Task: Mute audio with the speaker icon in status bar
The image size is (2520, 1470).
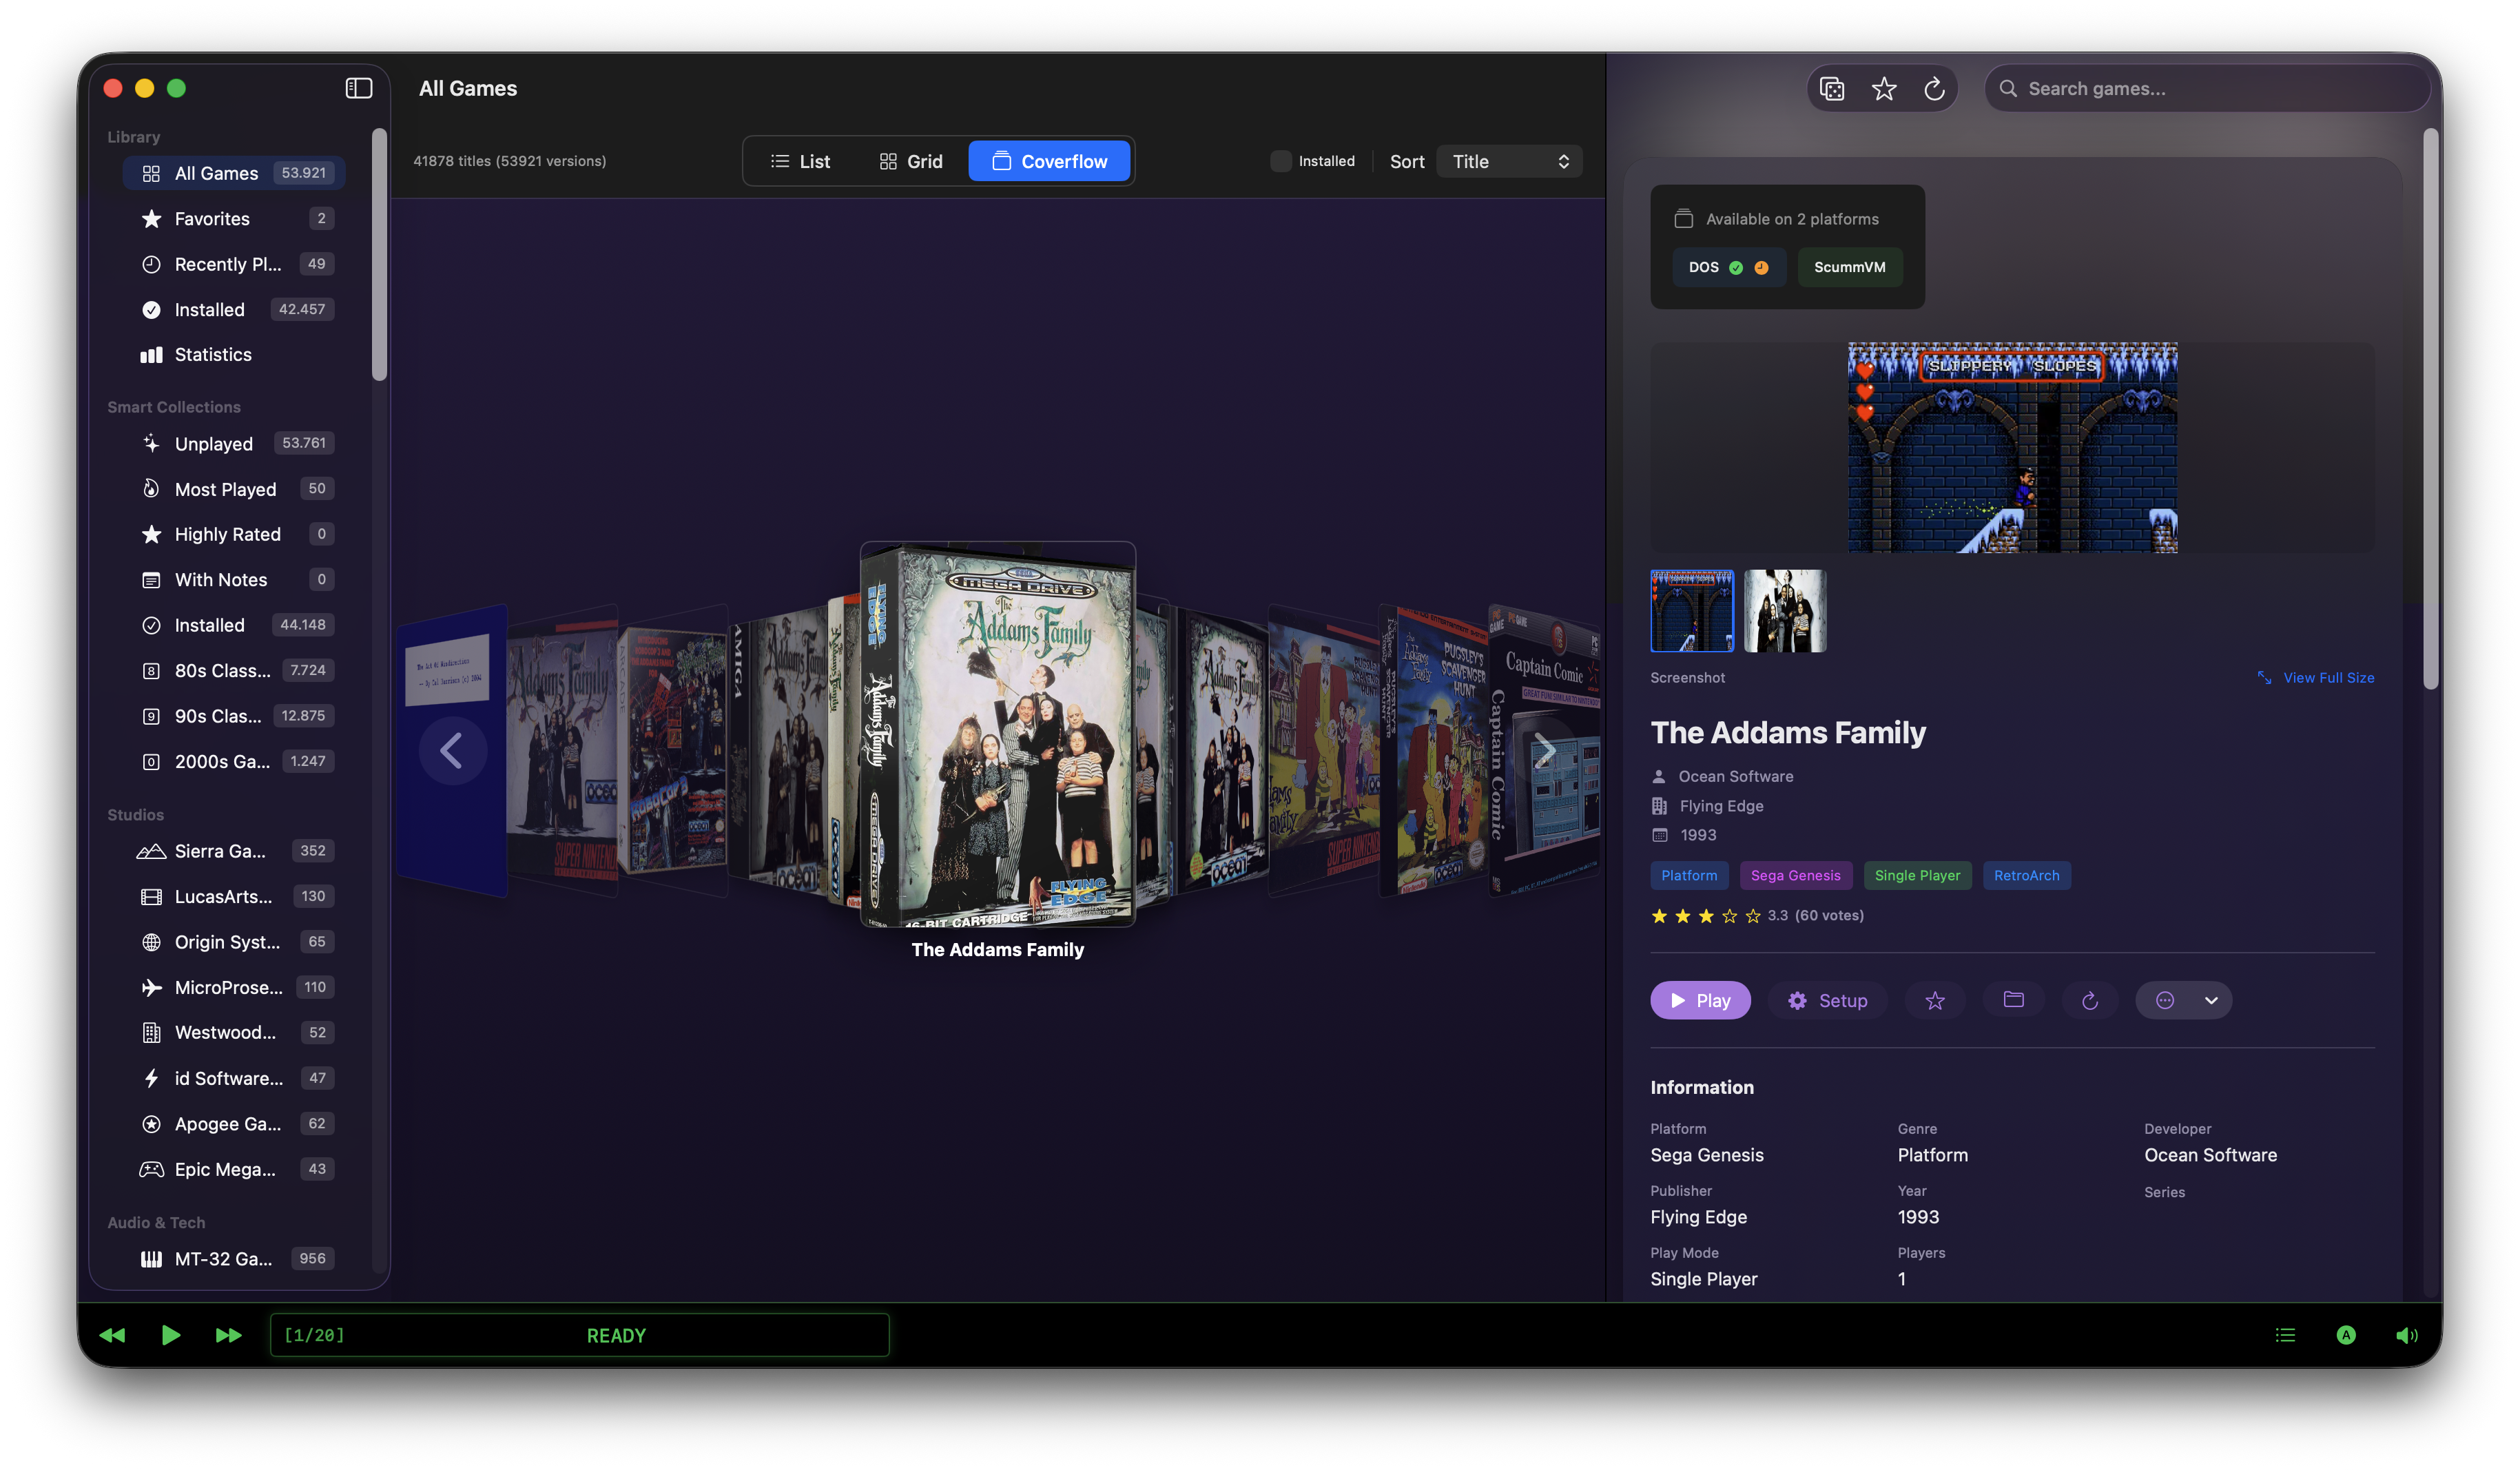Action: coord(2408,1335)
